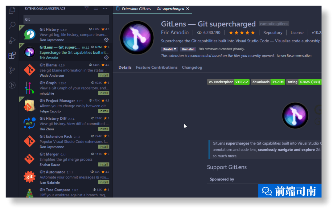Viewport: 333px width, 209px height.
Task: Click 'Hui Zhou' publisher name
Action: (x=47, y=129)
